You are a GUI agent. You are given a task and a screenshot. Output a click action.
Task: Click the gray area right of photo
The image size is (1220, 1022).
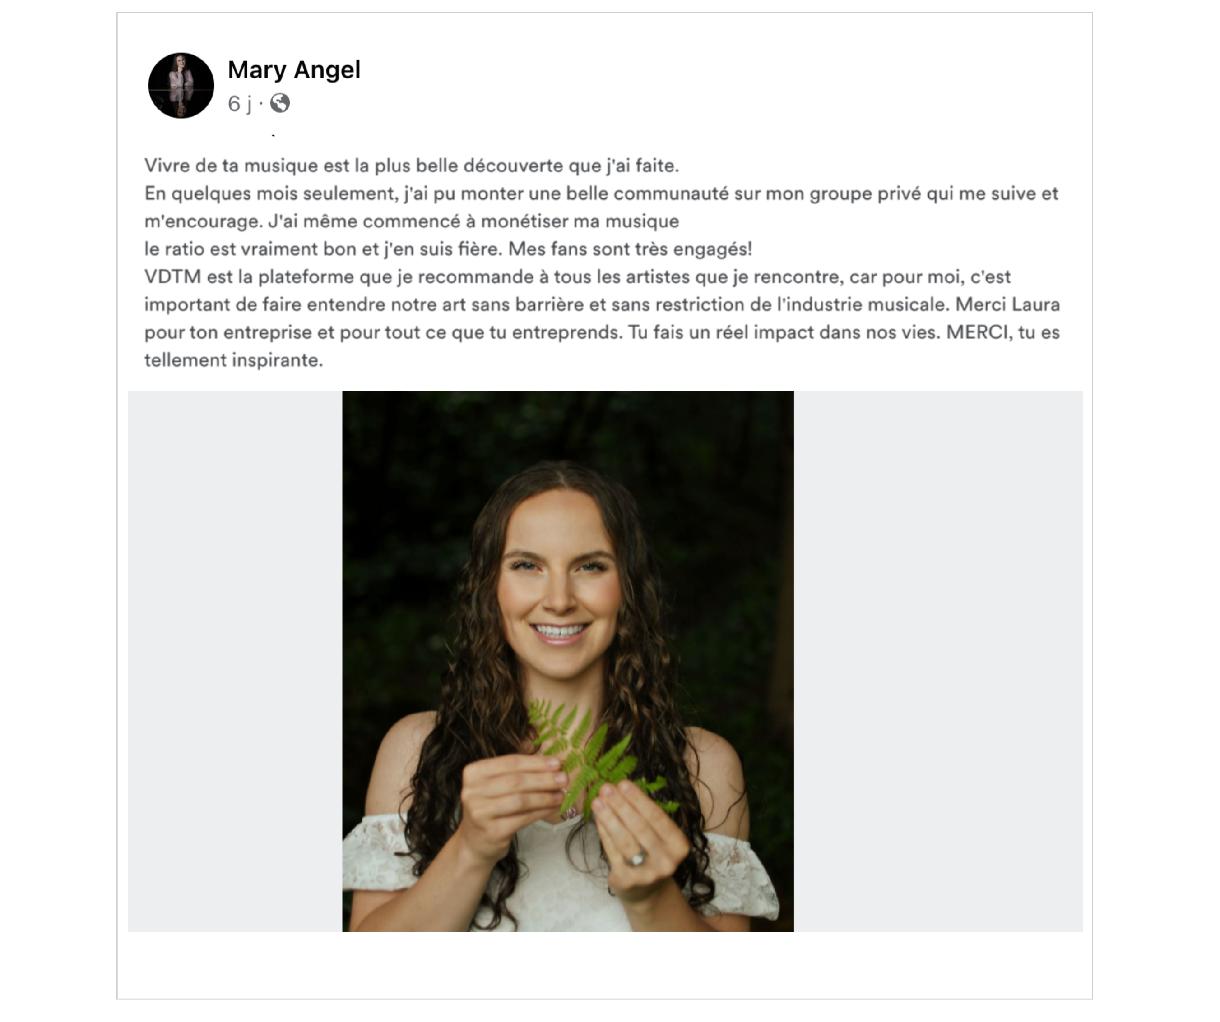(938, 661)
